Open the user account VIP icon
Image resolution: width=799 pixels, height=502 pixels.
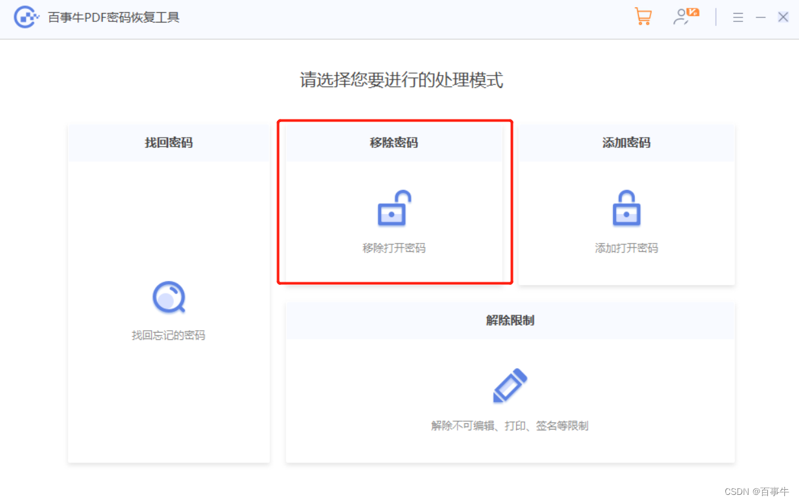[686, 17]
